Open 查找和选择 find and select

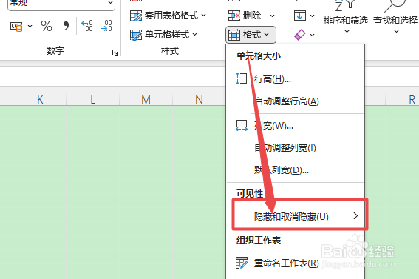coord(395,16)
